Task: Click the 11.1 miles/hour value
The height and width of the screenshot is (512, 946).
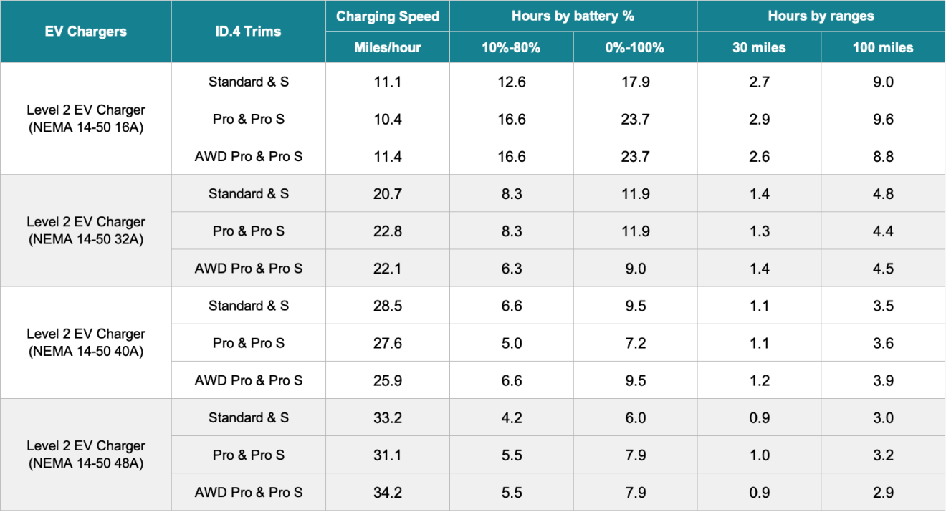Action: (388, 82)
